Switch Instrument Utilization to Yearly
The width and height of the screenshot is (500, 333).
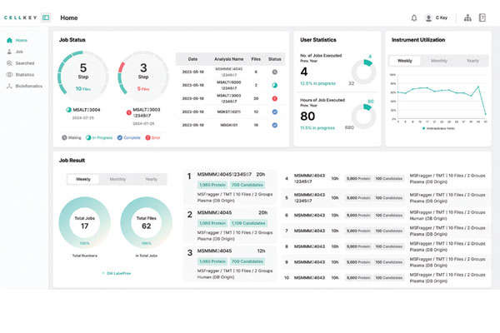coord(472,61)
